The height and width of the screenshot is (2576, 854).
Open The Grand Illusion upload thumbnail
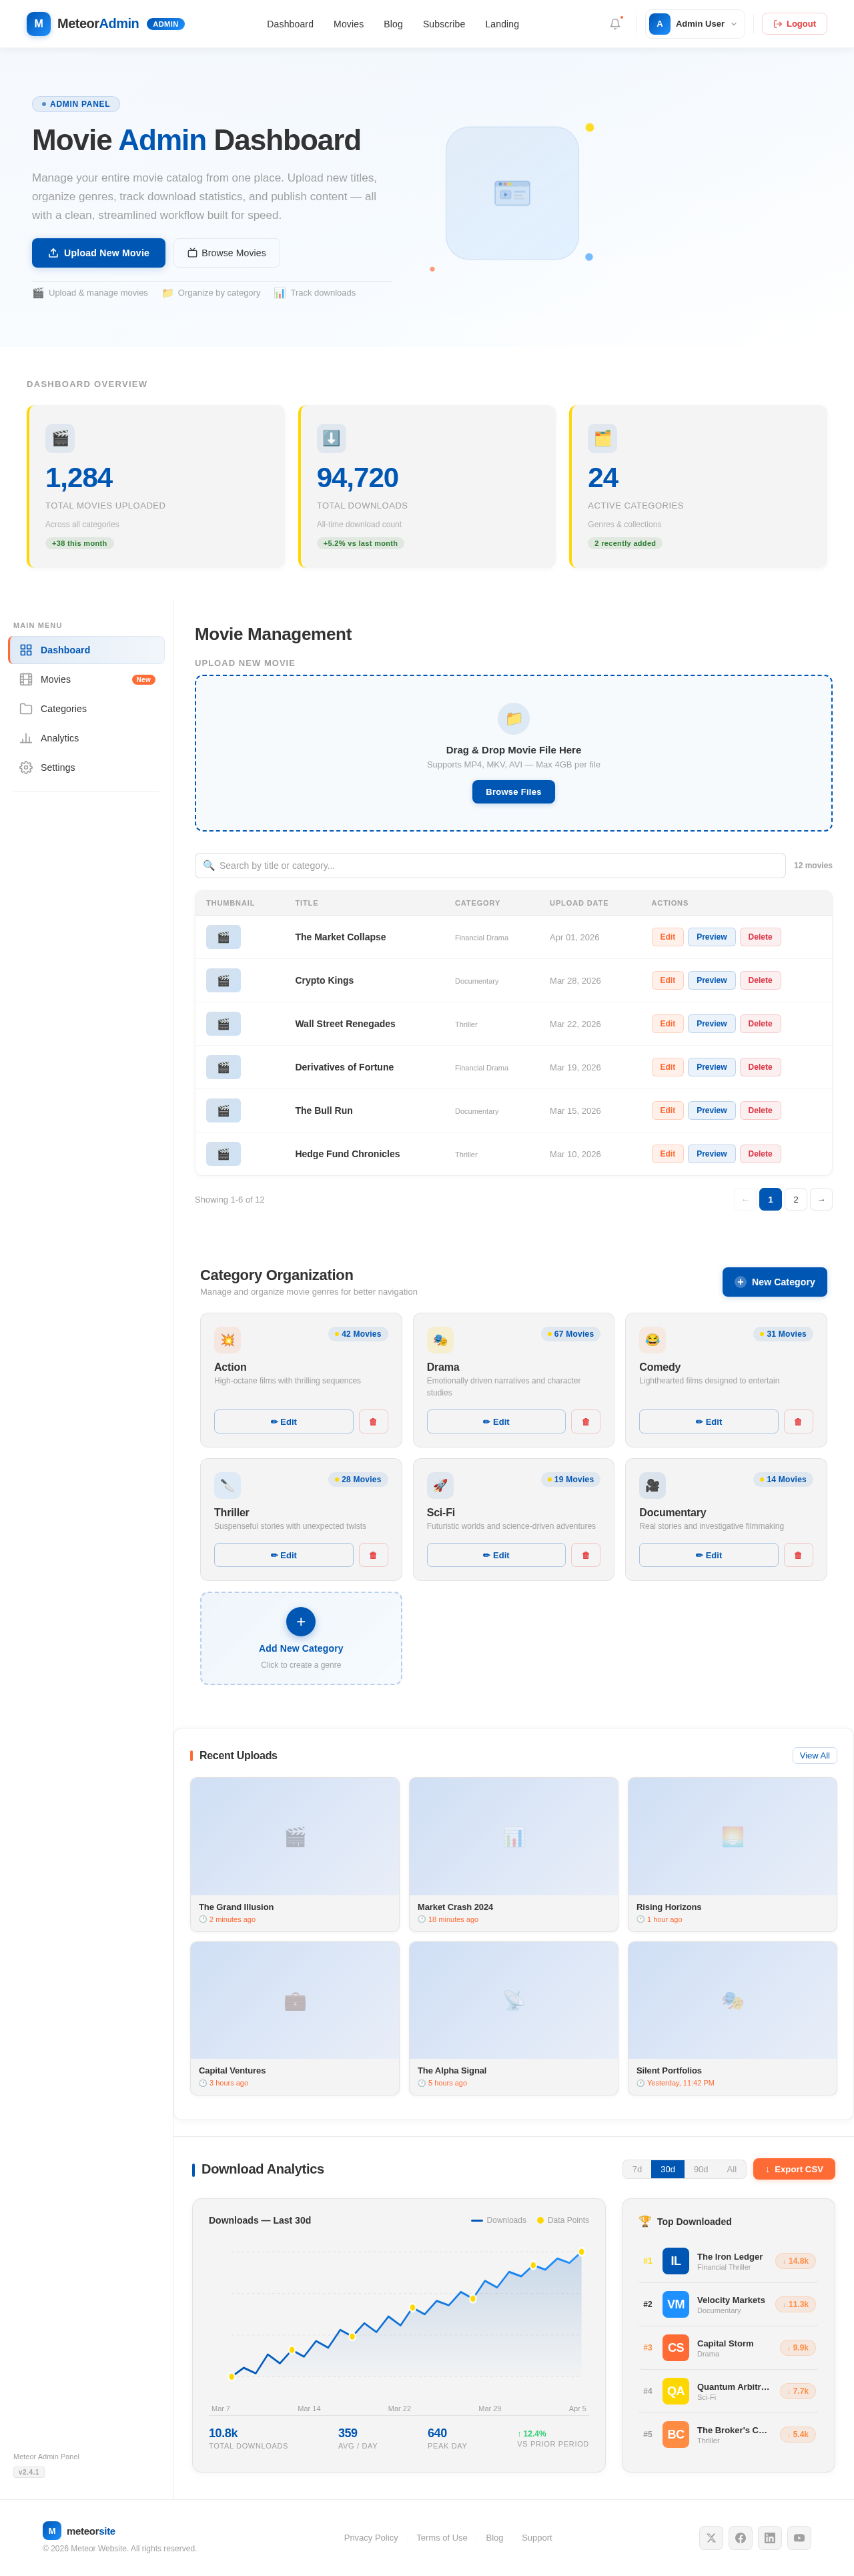295,1837
